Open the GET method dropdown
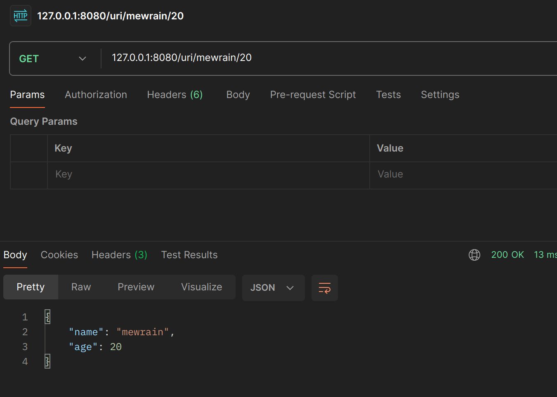 pos(53,58)
